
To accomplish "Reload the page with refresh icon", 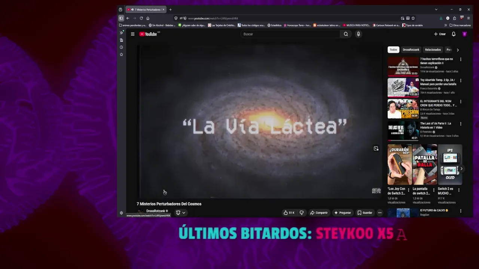I will point(141,18).
